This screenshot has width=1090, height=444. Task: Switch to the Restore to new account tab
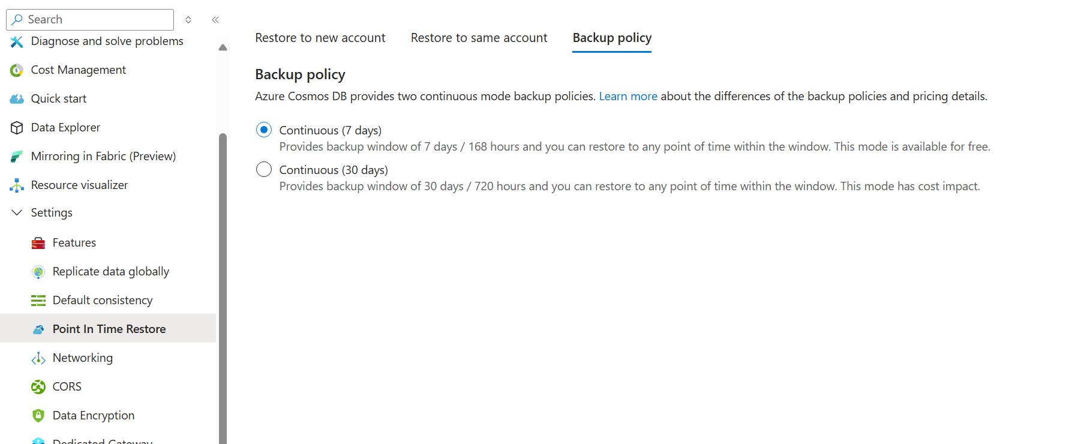tap(320, 37)
